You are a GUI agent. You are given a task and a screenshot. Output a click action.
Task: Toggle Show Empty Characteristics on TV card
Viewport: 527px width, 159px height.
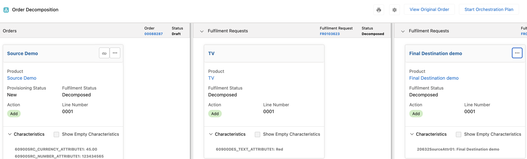point(257,134)
